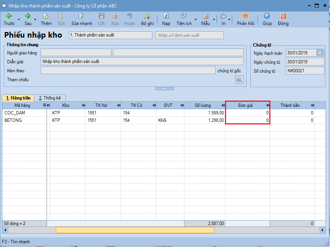The height and width of the screenshot is (247, 330).
Task: Switch to the Thống kê tab
Action: [50, 98]
